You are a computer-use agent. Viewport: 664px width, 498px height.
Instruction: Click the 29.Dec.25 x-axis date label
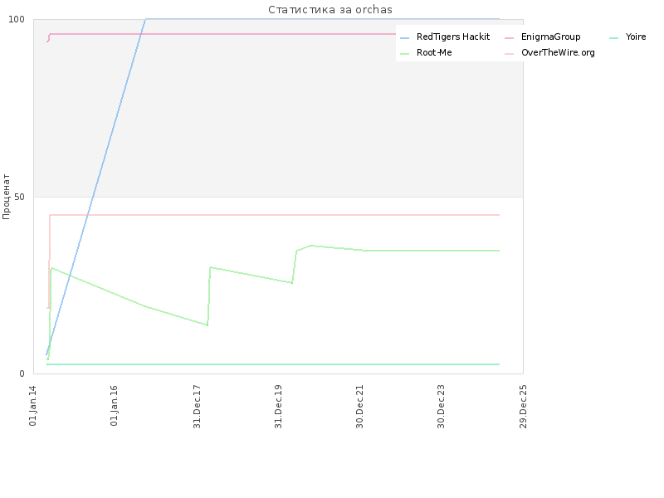point(523,407)
